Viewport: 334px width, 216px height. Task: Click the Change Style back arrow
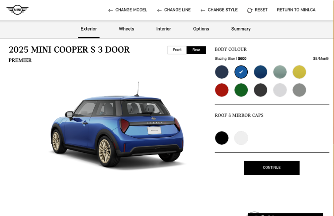click(203, 10)
